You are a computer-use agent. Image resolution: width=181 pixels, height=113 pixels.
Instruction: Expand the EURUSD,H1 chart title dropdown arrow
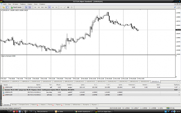click(x=1, y=10)
